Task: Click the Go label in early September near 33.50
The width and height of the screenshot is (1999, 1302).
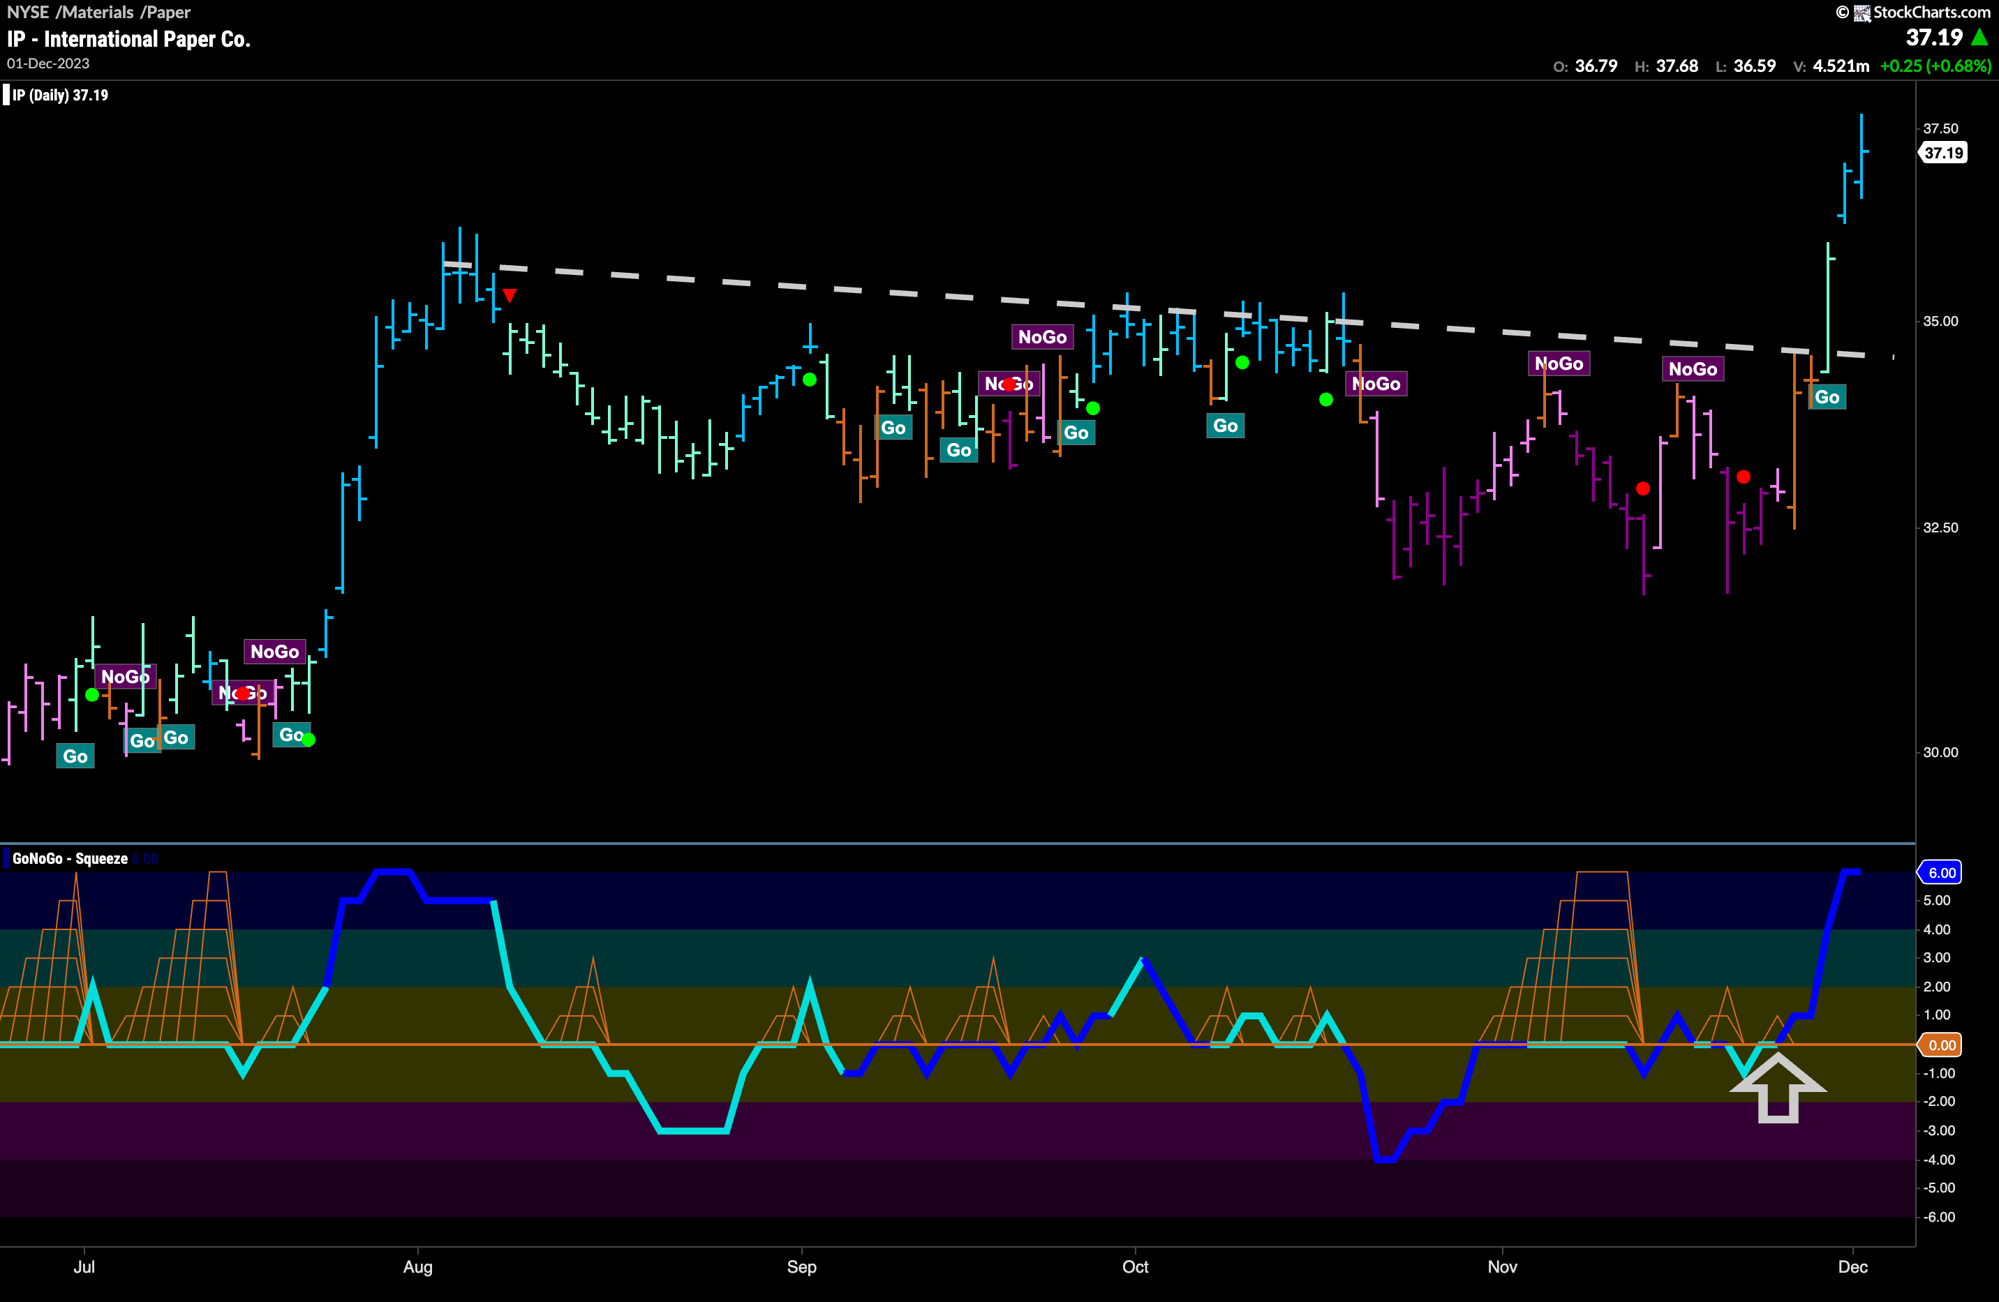Action: click(x=893, y=428)
